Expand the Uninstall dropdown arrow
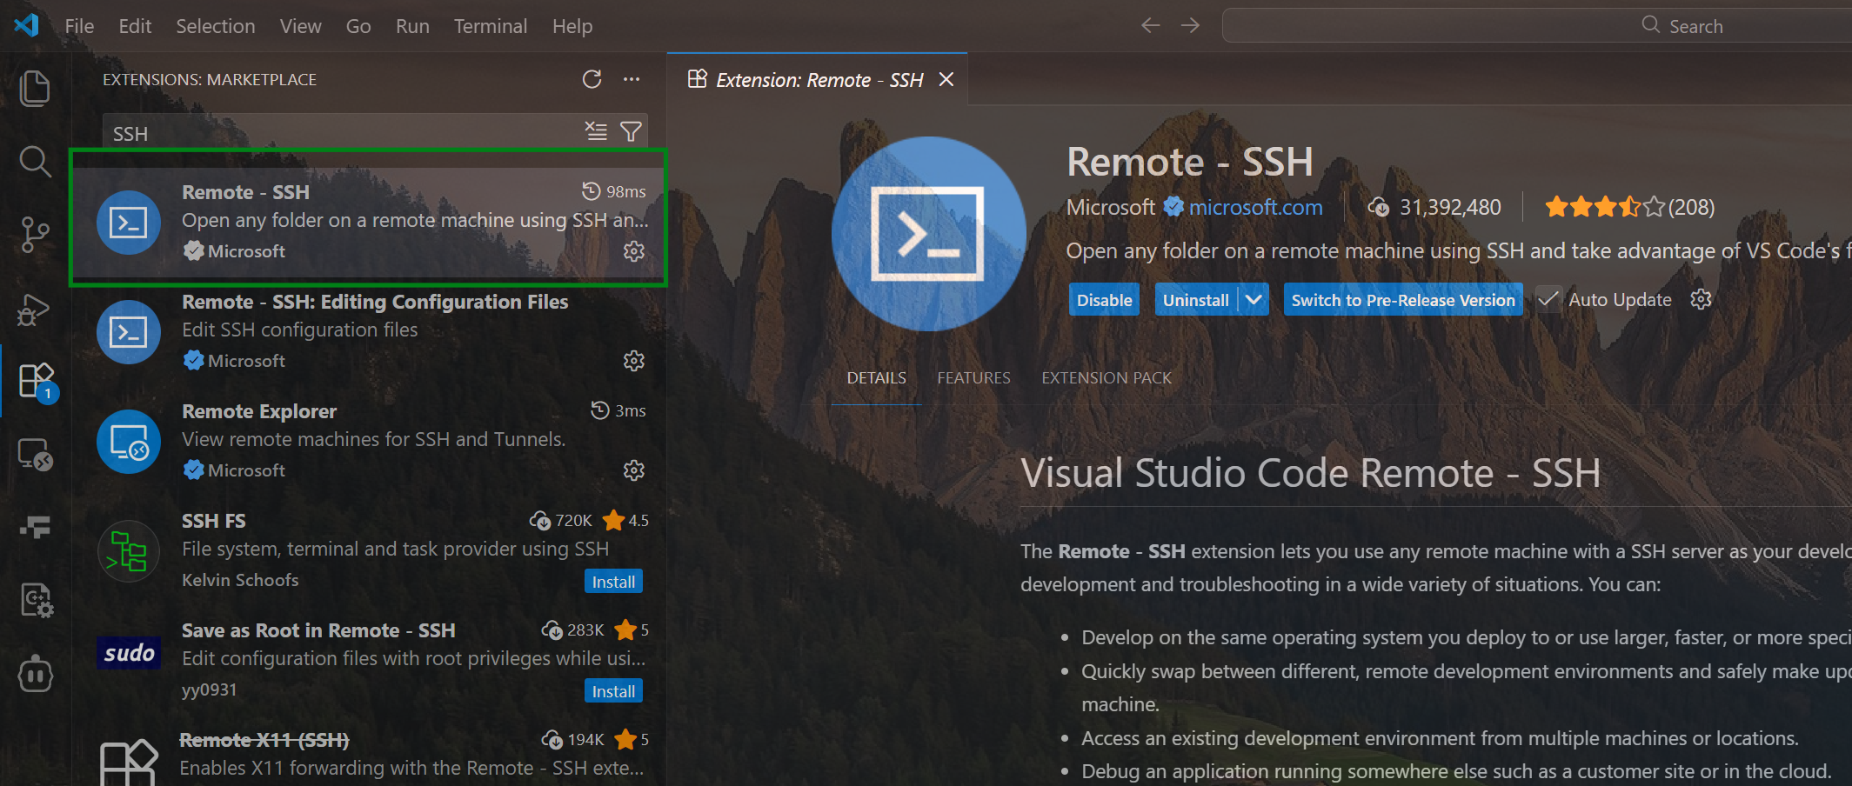Screen dimensions: 1852x786 click(1254, 300)
